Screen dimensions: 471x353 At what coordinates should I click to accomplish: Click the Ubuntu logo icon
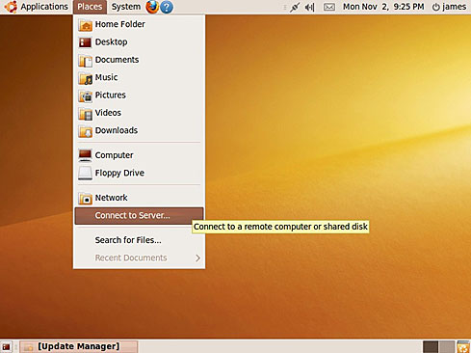(x=11, y=7)
